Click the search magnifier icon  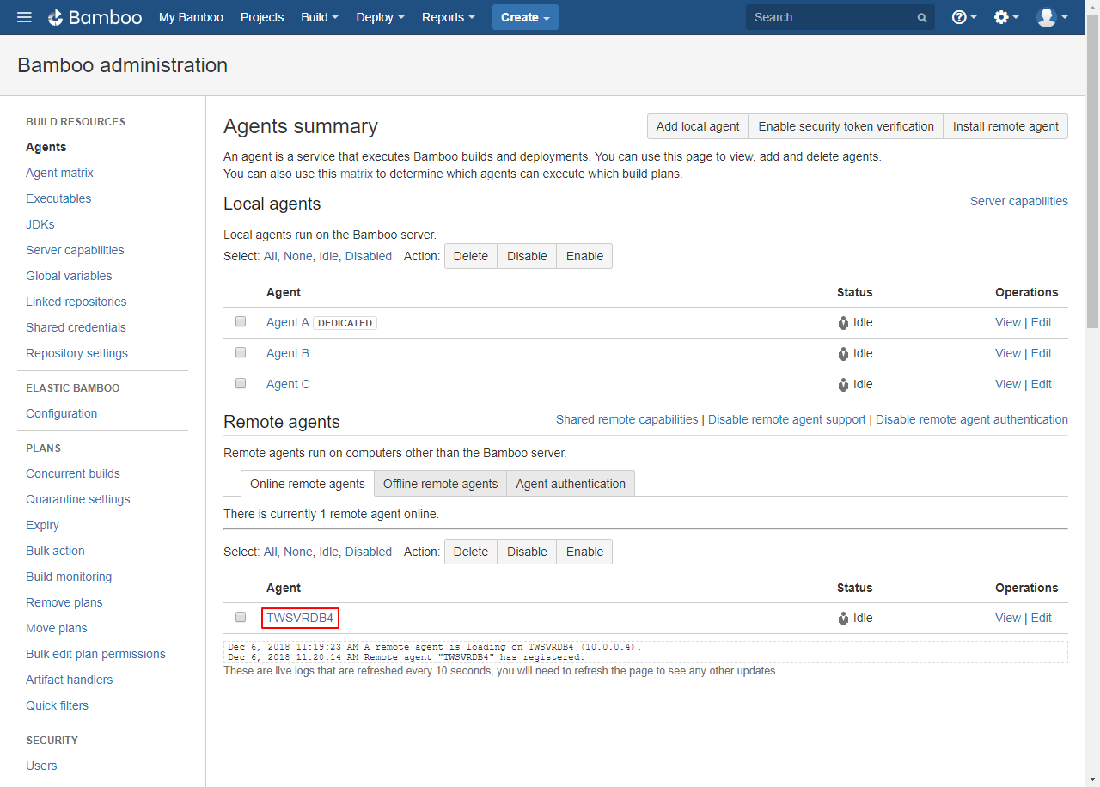922,18
